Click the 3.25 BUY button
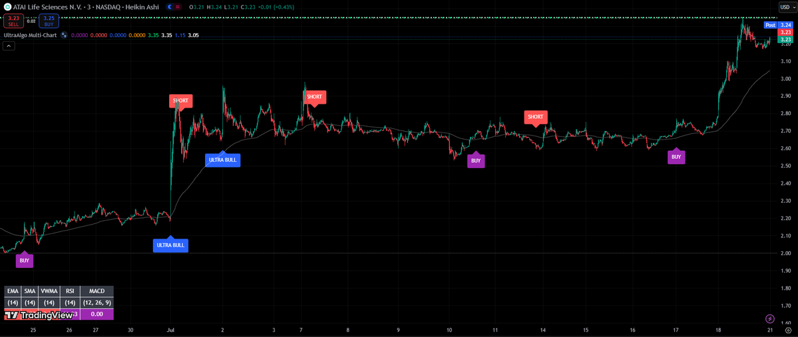798x337 pixels. [49, 21]
